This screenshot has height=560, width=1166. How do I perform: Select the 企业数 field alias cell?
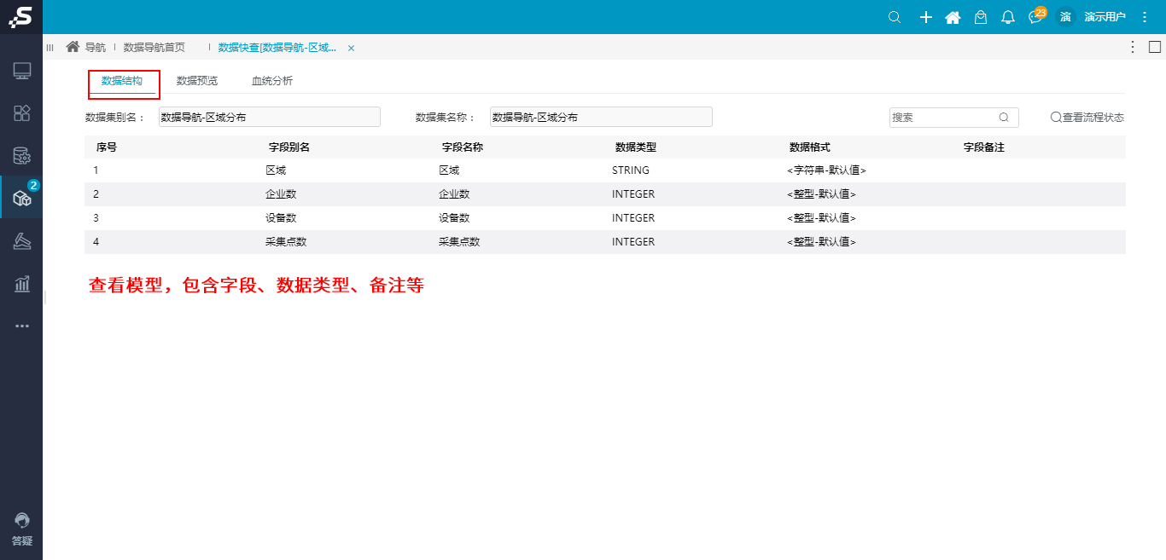281,194
